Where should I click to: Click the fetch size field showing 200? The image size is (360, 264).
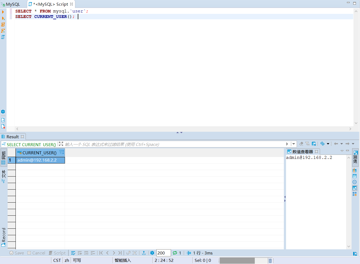coord(163,253)
